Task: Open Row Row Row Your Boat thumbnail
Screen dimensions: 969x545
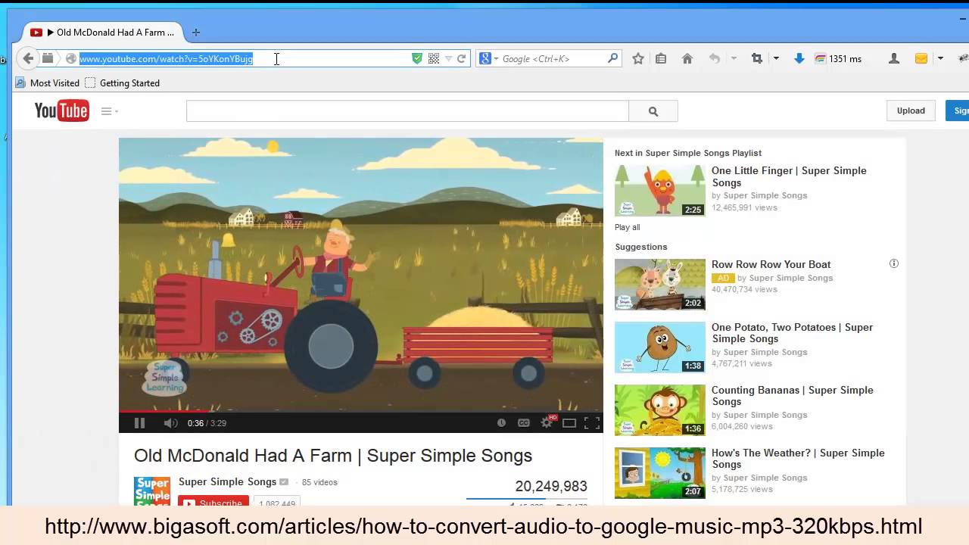Action: [x=660, y=285]
